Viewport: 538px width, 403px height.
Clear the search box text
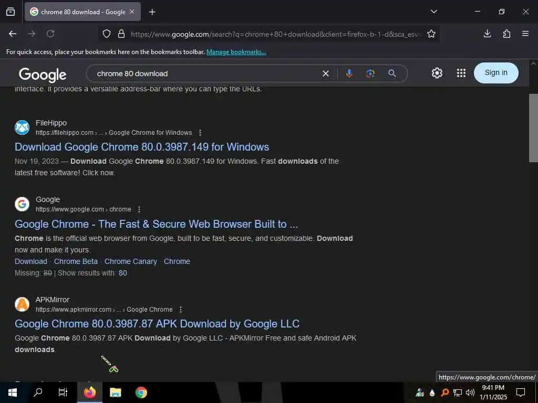click(326, 73)
